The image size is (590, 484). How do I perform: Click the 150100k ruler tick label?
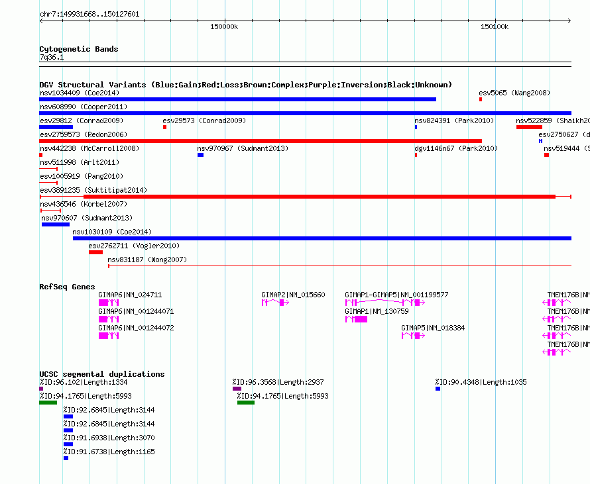pos(495,26)
